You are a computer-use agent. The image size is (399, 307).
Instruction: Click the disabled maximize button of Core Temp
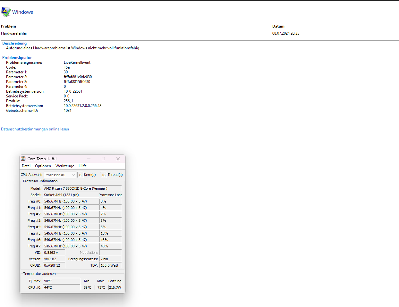pos(103,159)
